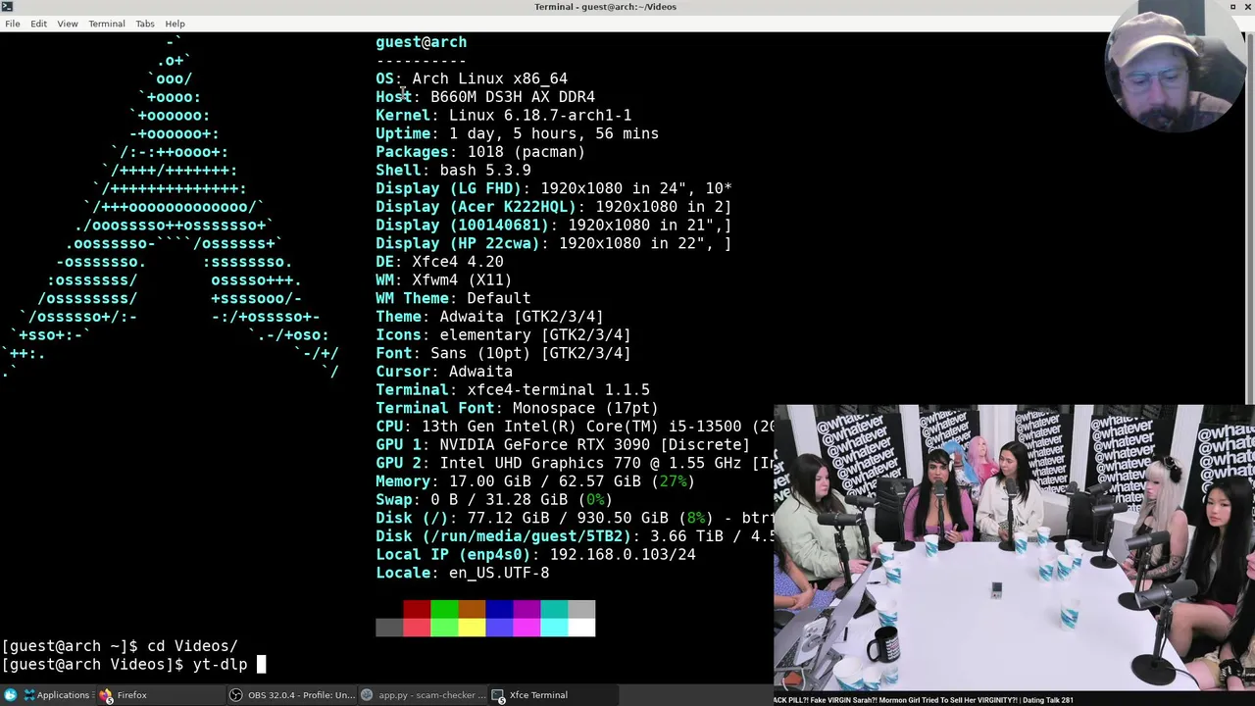
Task: Switch to the OBS 32.0.4 taskbar window
Action: (x=291, y=695)
